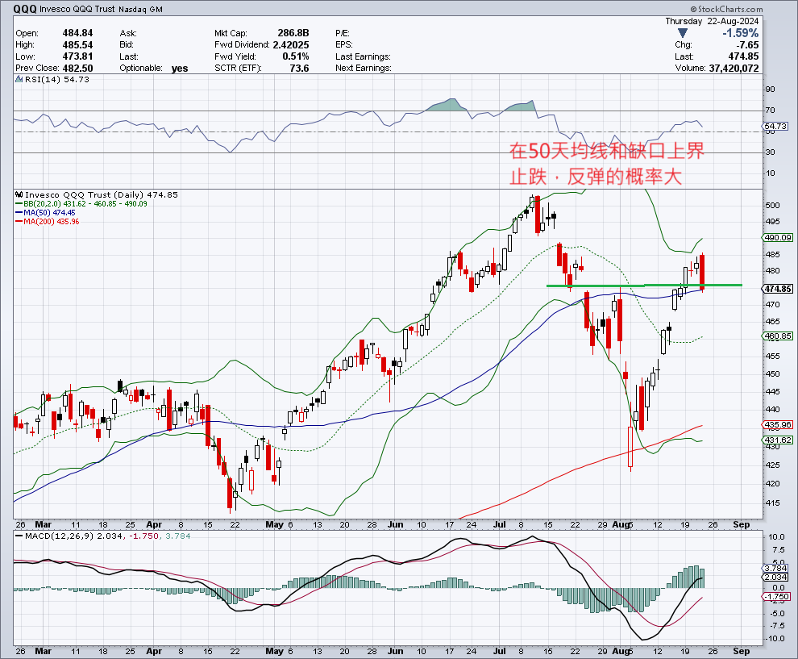Click the QQQ ticker symbol in the header

23,10
